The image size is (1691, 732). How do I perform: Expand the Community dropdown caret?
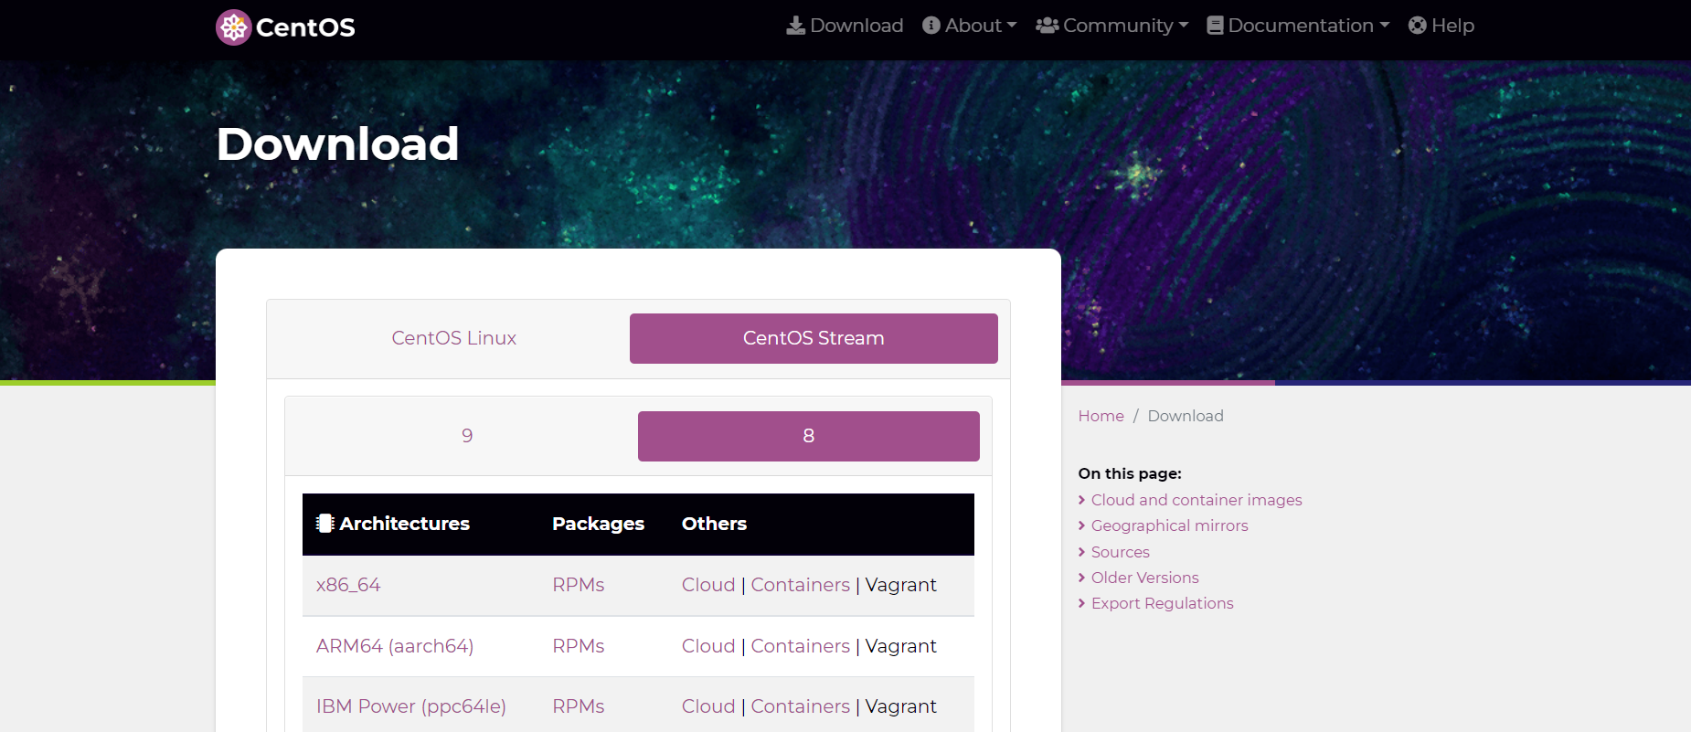point(1184,26)
